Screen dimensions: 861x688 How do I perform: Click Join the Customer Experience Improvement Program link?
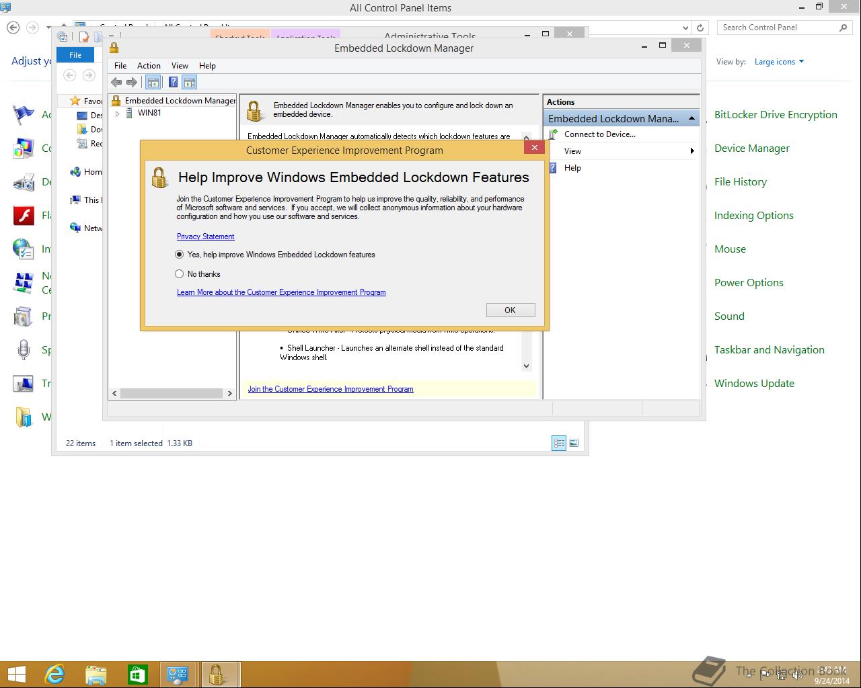330,389
